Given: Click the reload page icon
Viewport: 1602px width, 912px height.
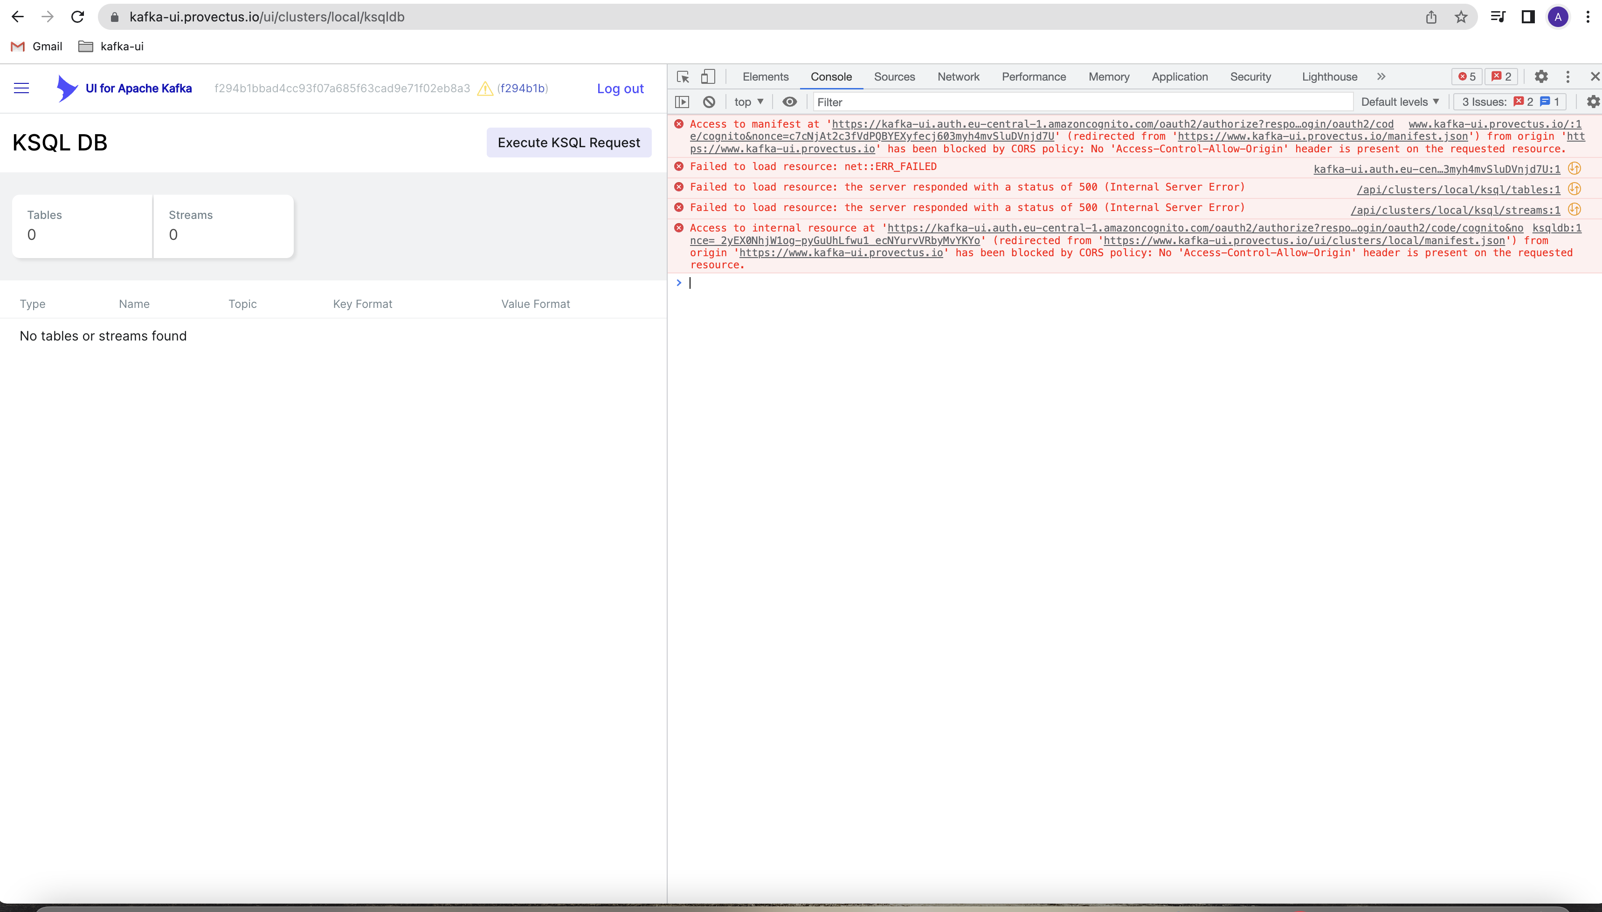Looking at the screenshot, I should [x=78, y=17].
